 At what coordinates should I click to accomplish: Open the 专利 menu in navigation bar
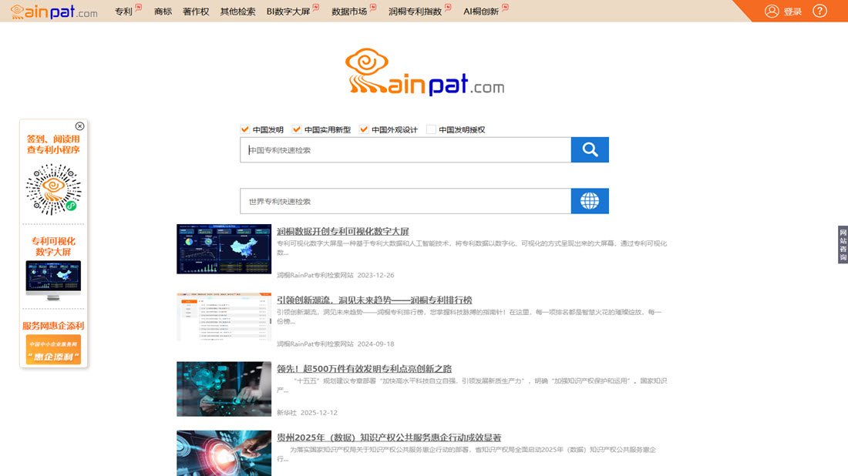coord(123,12)
